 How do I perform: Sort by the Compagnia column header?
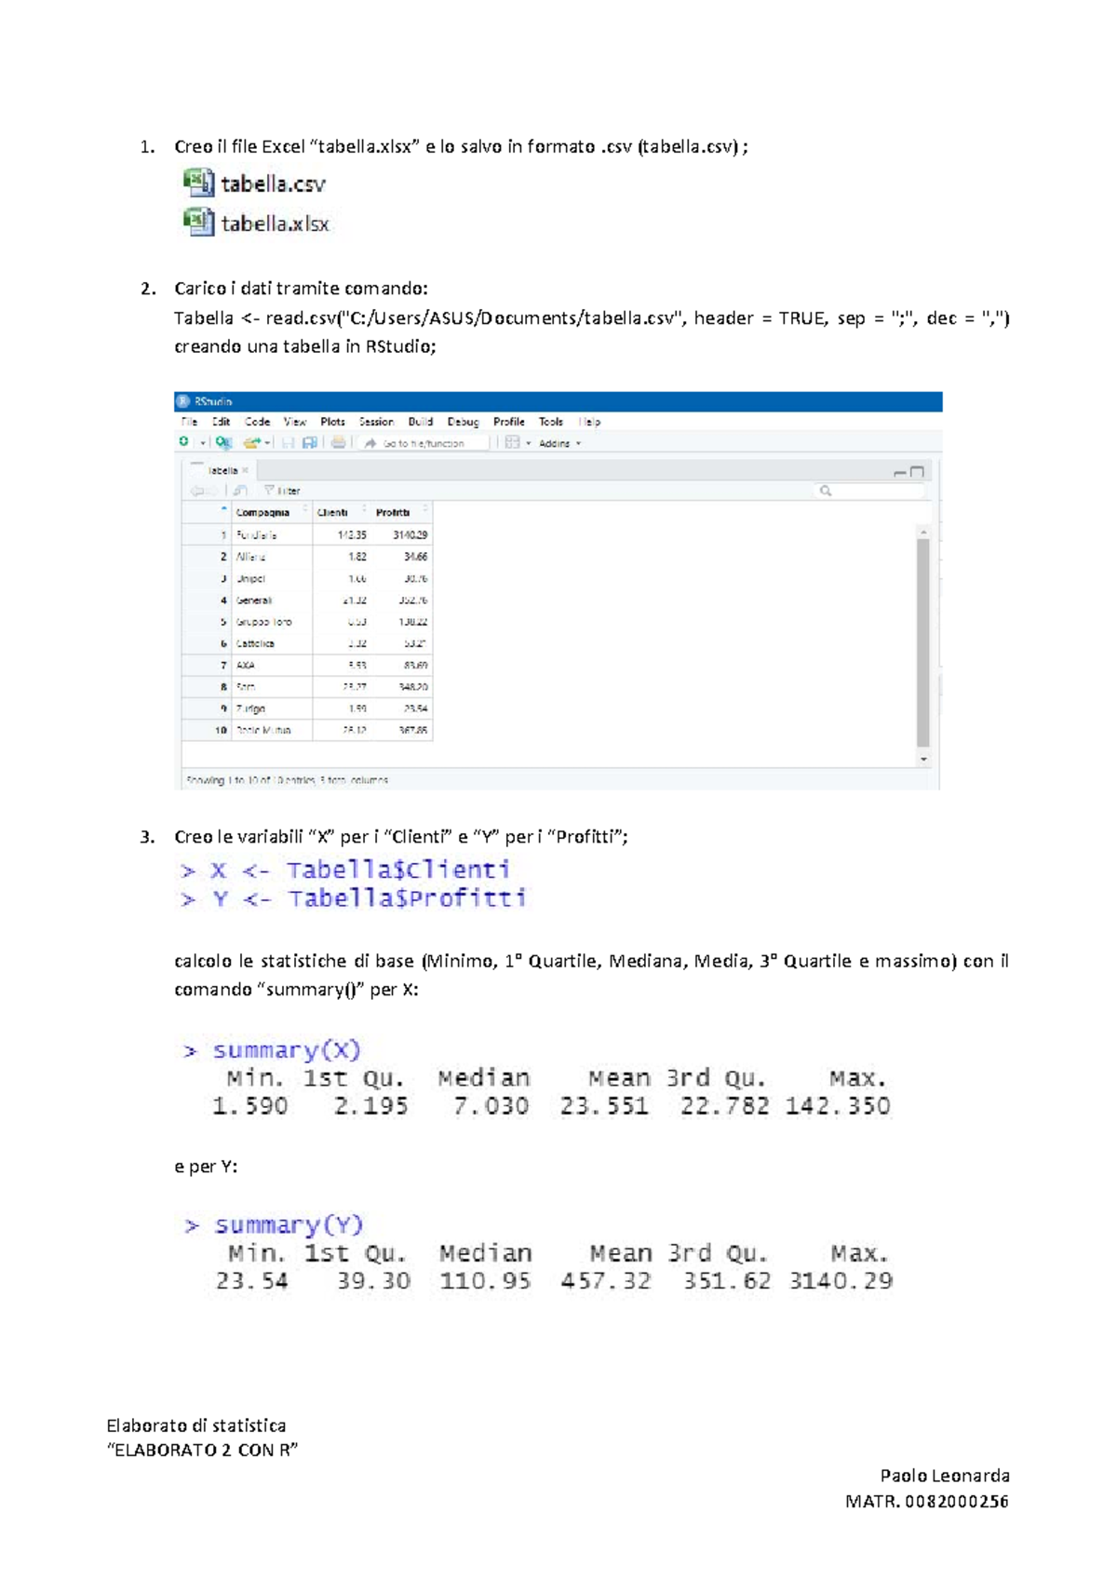271,512
